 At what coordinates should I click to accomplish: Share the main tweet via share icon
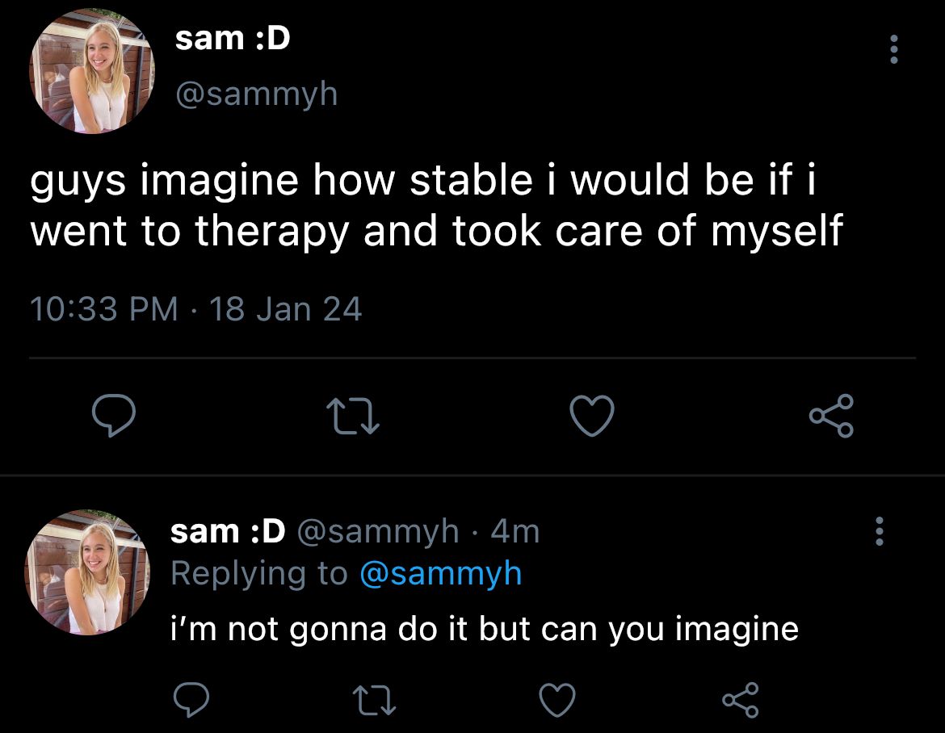[x=832, y=416]
